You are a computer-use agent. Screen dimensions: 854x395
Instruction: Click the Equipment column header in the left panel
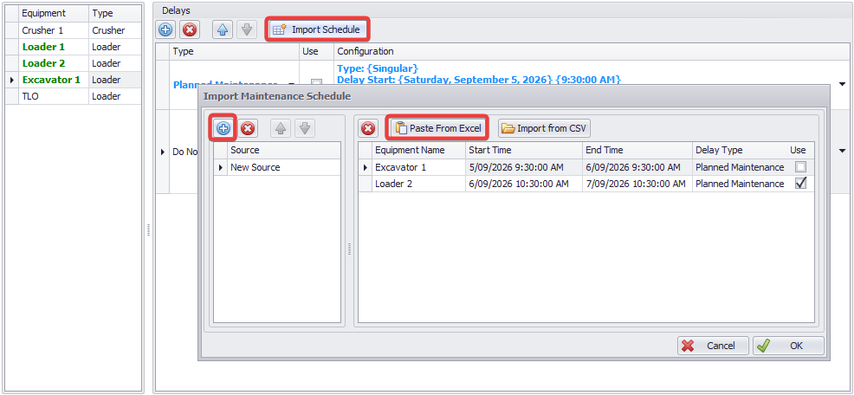click(x=54, y=13)
